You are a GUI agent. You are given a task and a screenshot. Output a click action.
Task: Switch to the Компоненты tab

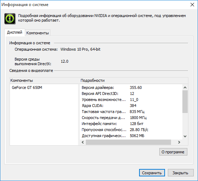[38, 33]
